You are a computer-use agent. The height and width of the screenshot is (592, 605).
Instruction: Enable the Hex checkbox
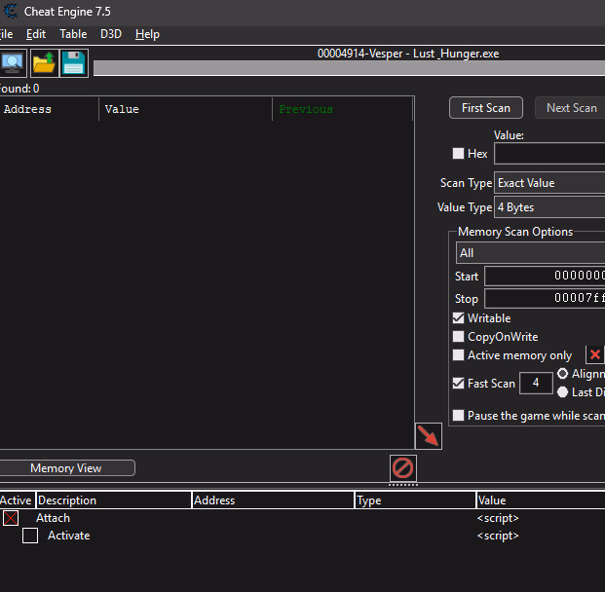tap(458, 154)
